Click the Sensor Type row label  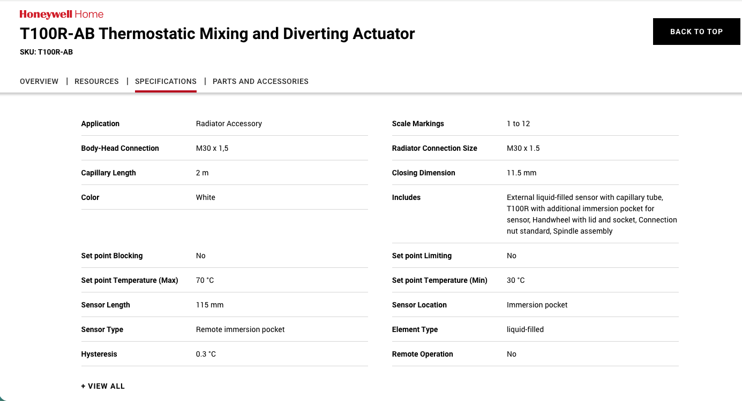click(x=102, y=329)
